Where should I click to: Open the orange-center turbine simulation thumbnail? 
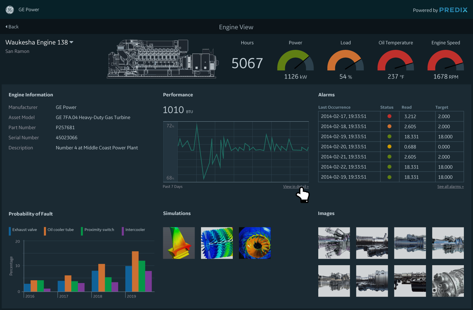(x=255, y=243)
